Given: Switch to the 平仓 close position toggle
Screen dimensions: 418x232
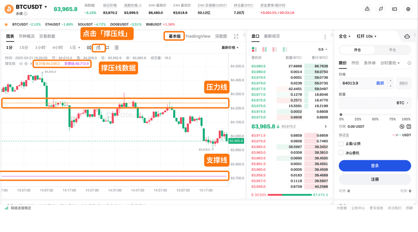Looking at the screenshot, I should [392, 50].
